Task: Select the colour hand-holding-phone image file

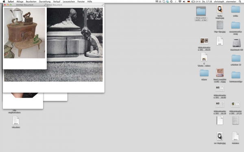Action: (x=220, y=9)
